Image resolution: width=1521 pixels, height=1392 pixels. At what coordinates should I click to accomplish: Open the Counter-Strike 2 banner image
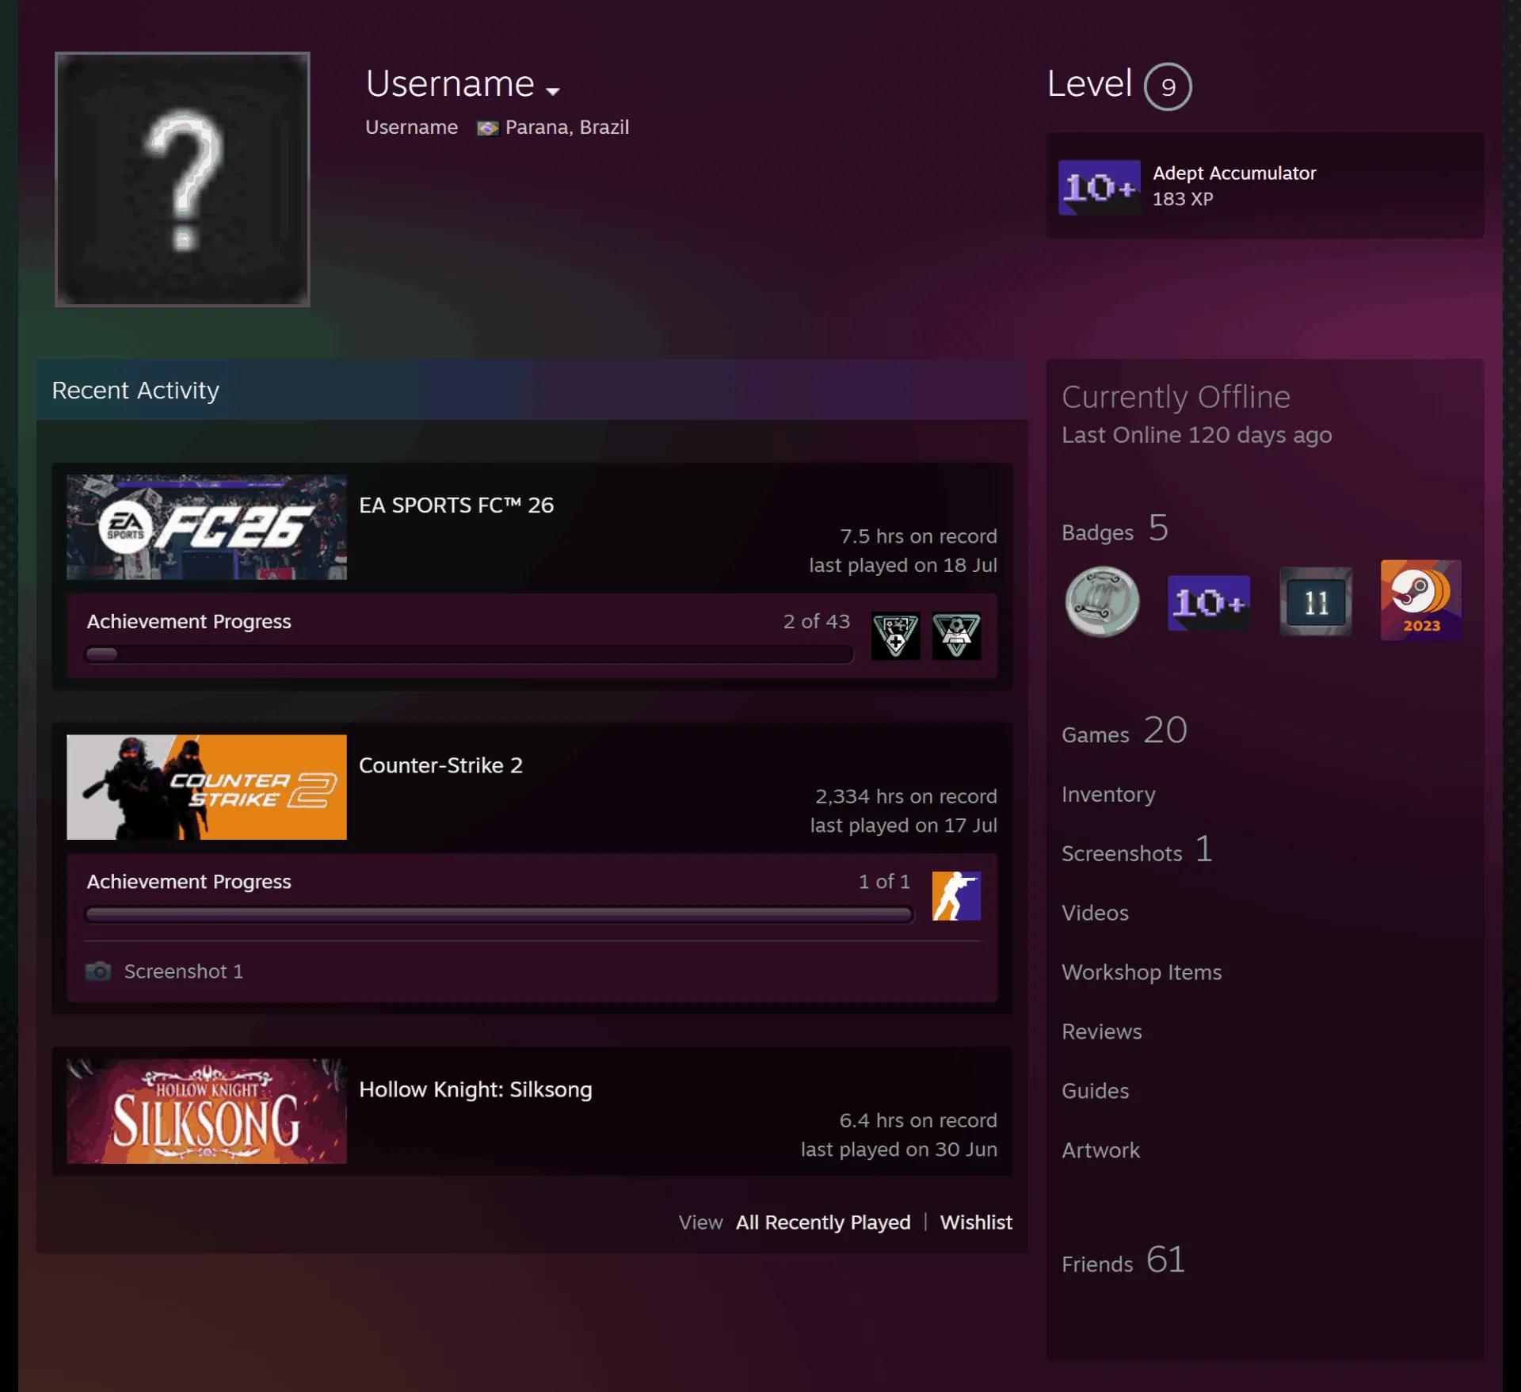click(207, 787)
